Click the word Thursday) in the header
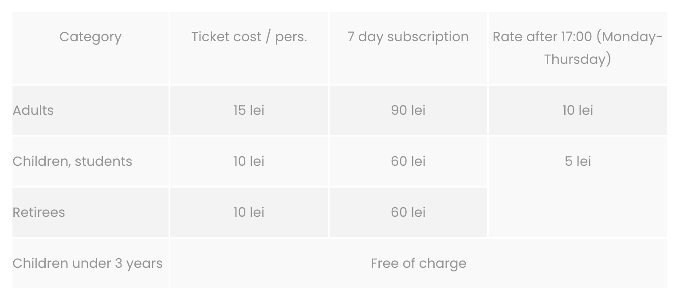 (x=578, y=59)
